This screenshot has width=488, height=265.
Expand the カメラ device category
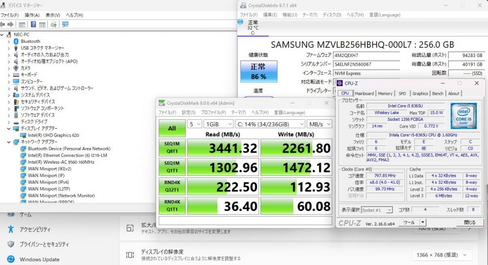pyautogui.click(x=9, y=68)
